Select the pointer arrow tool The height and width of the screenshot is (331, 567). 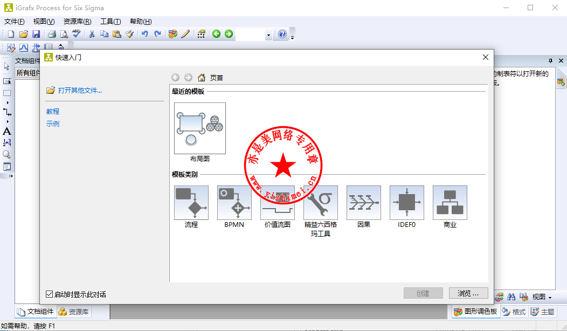pos(7,66)
